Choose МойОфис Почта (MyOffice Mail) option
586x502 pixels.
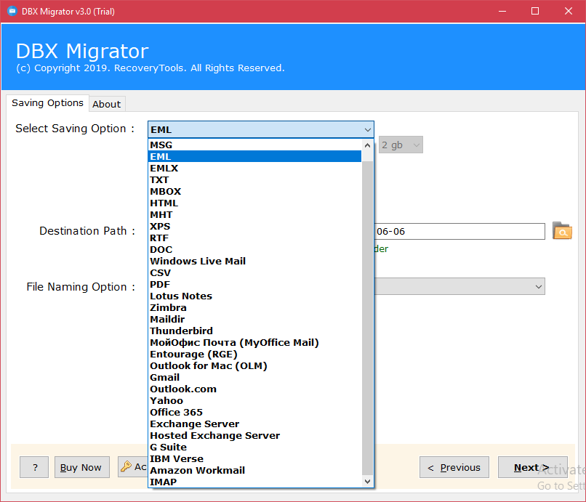tap(255, 342)
